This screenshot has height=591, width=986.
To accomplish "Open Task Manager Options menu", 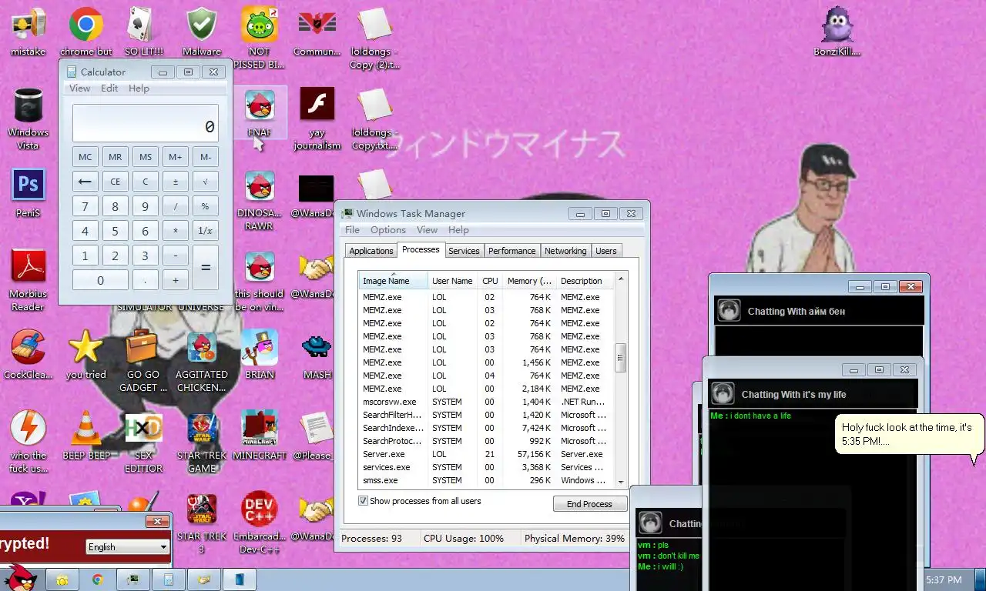I will click(387, 230).
